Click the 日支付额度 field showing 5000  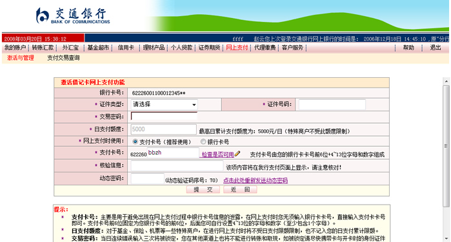point(164,129)
